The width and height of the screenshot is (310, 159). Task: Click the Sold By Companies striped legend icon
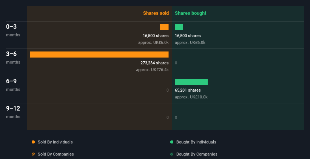tap(33, 154)
